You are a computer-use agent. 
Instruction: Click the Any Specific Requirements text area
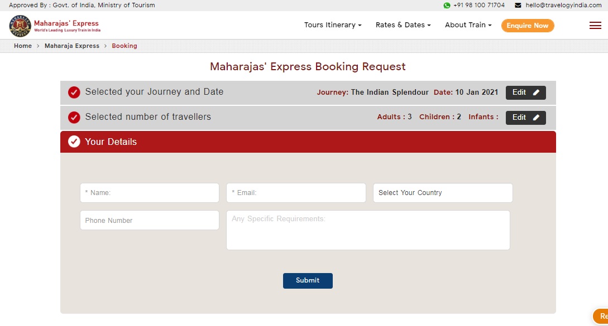368,230
